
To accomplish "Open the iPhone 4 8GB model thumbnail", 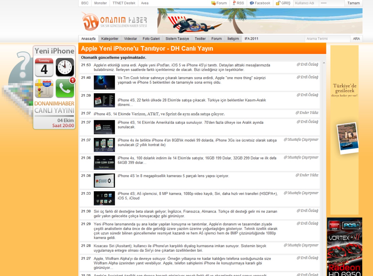I will point(104,145).
